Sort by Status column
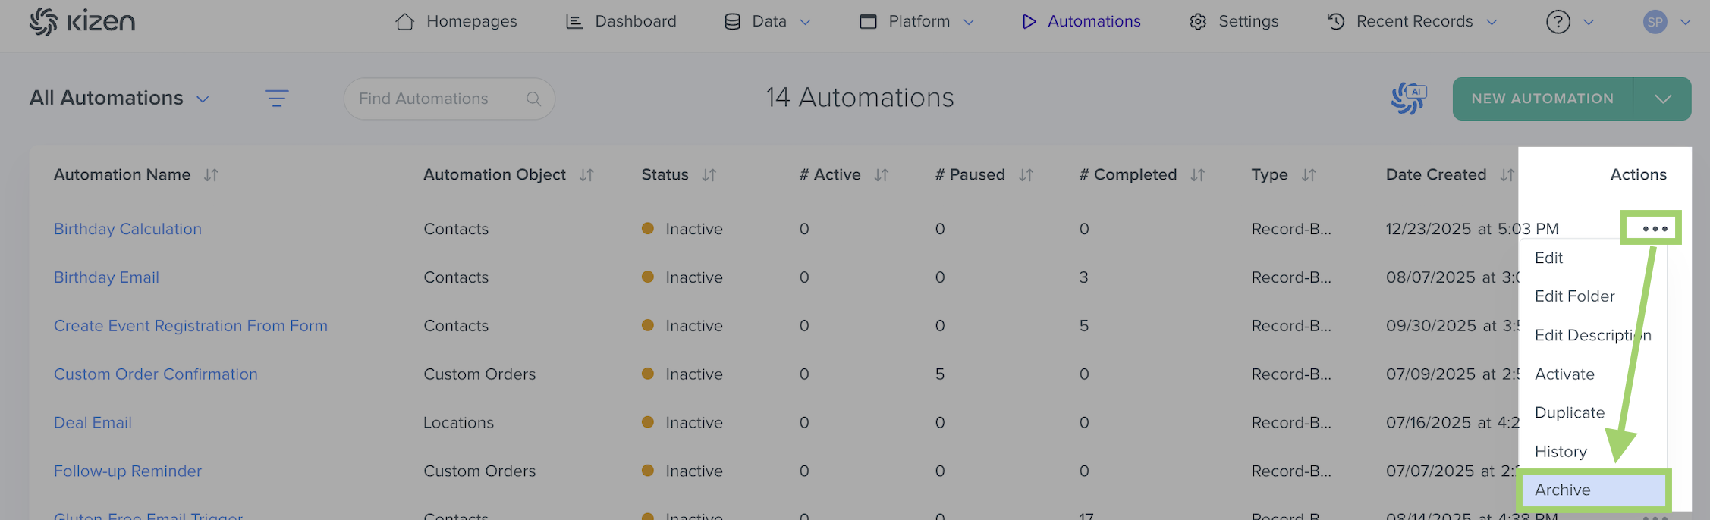The image size is (1710, 520). point(709,175)
